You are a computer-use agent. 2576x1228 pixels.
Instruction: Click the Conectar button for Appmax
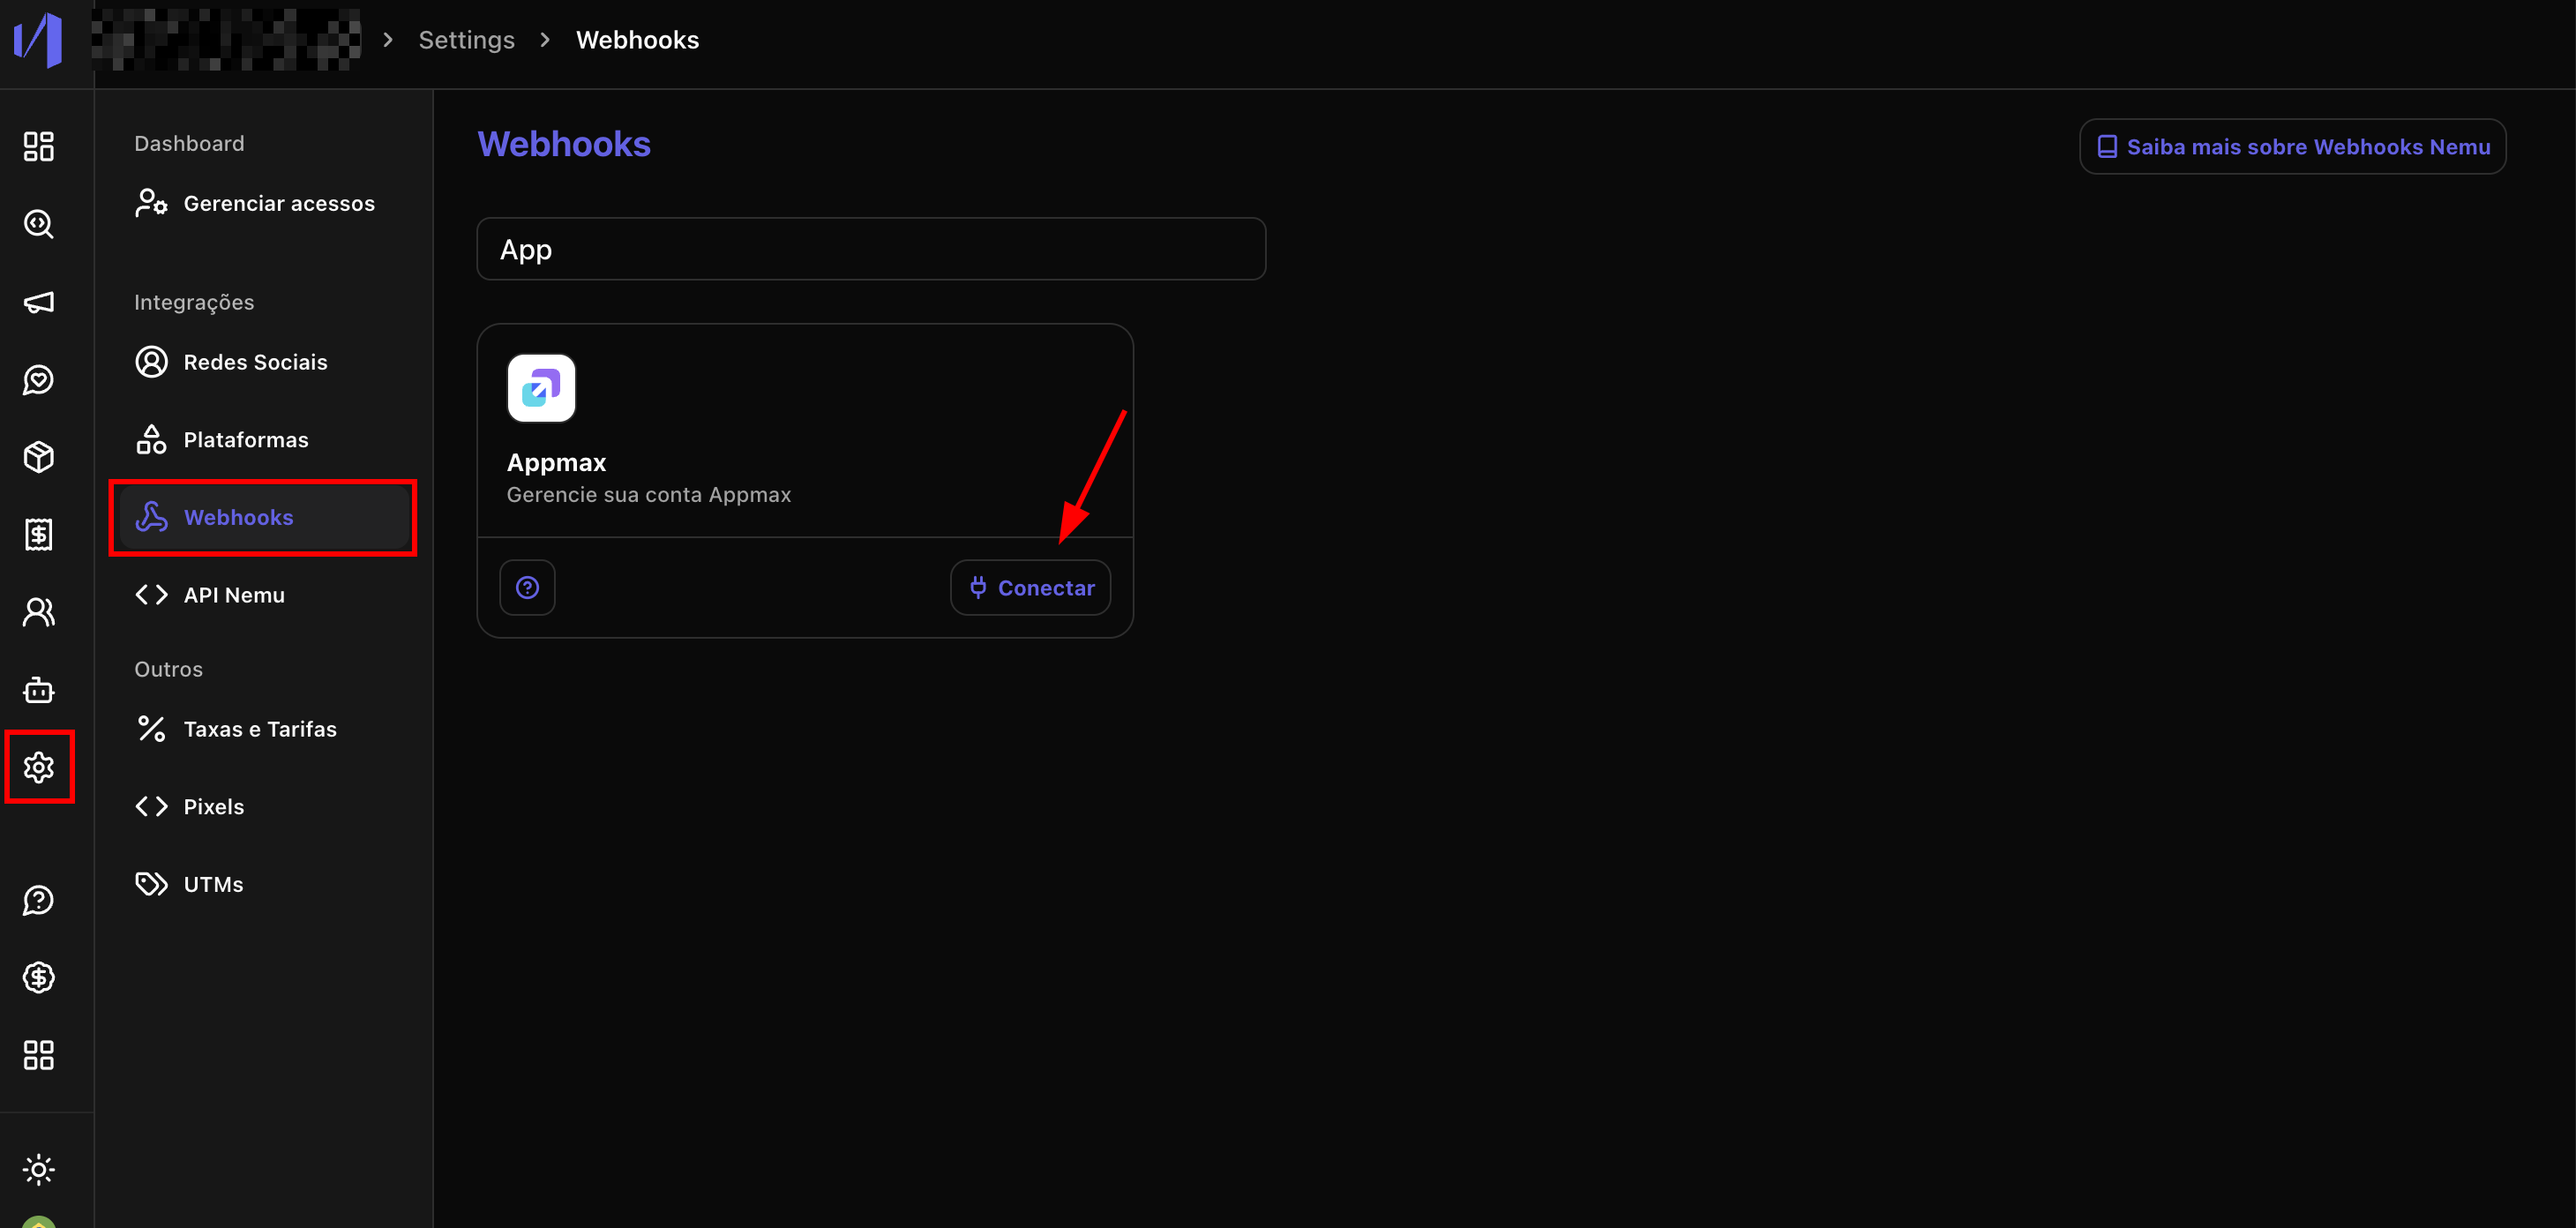tap(1030, 588)
